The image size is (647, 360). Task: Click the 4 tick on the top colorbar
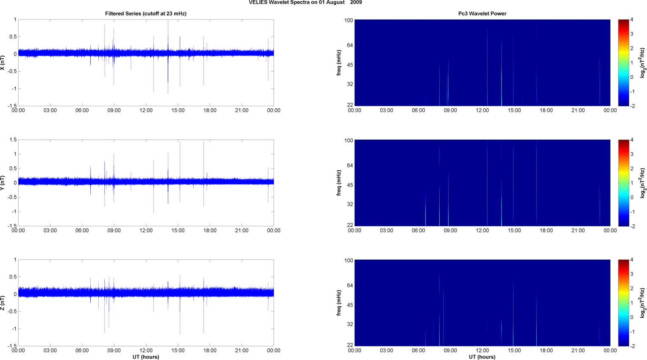[632, 19]
